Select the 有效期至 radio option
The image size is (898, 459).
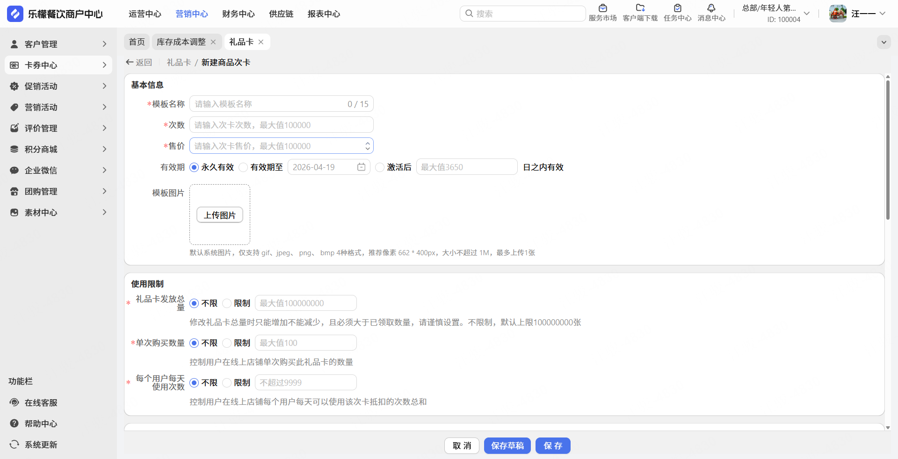pyautogui.click(x=243, y=167)
